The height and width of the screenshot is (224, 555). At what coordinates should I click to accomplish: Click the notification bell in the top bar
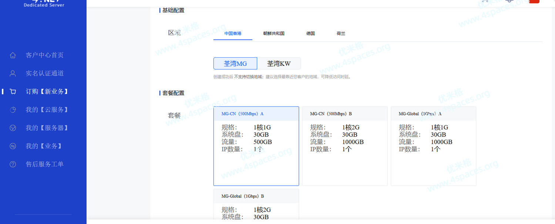[x=509, y=1]
